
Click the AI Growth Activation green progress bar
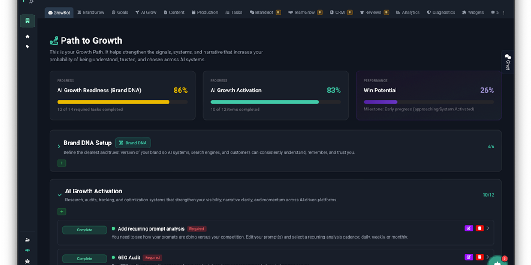pyautogui.click(x=276, y=102)
